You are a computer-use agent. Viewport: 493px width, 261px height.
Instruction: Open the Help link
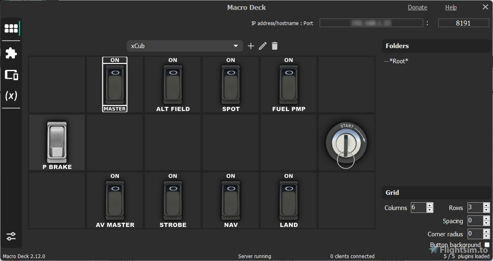(451, 7)
